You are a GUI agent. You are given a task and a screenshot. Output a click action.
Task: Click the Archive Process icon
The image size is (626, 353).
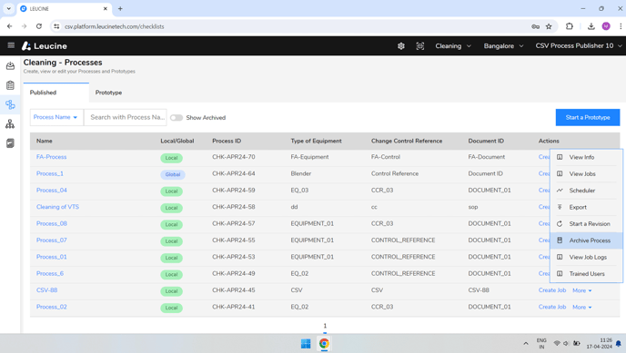(560, 240)
